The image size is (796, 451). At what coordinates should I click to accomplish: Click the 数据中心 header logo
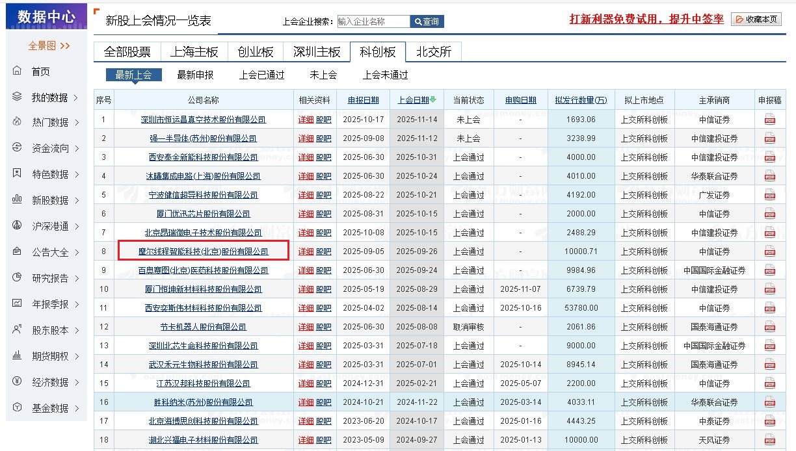[x=46, y=17]
